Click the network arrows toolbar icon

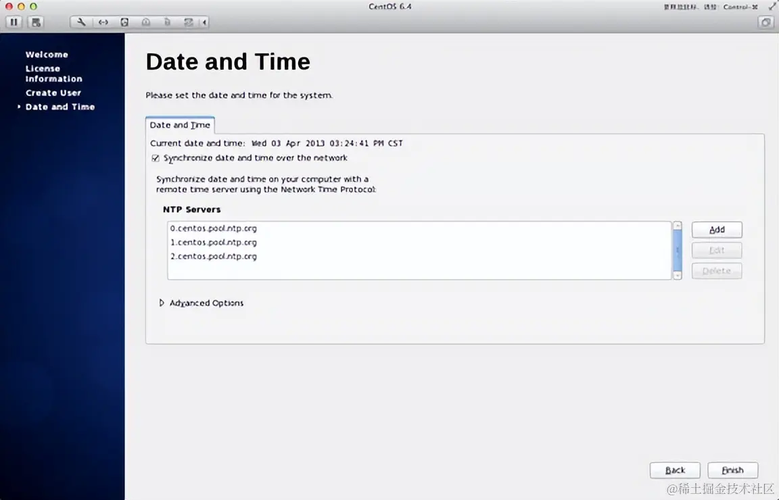pyautogui.click(x=103, y=22)
